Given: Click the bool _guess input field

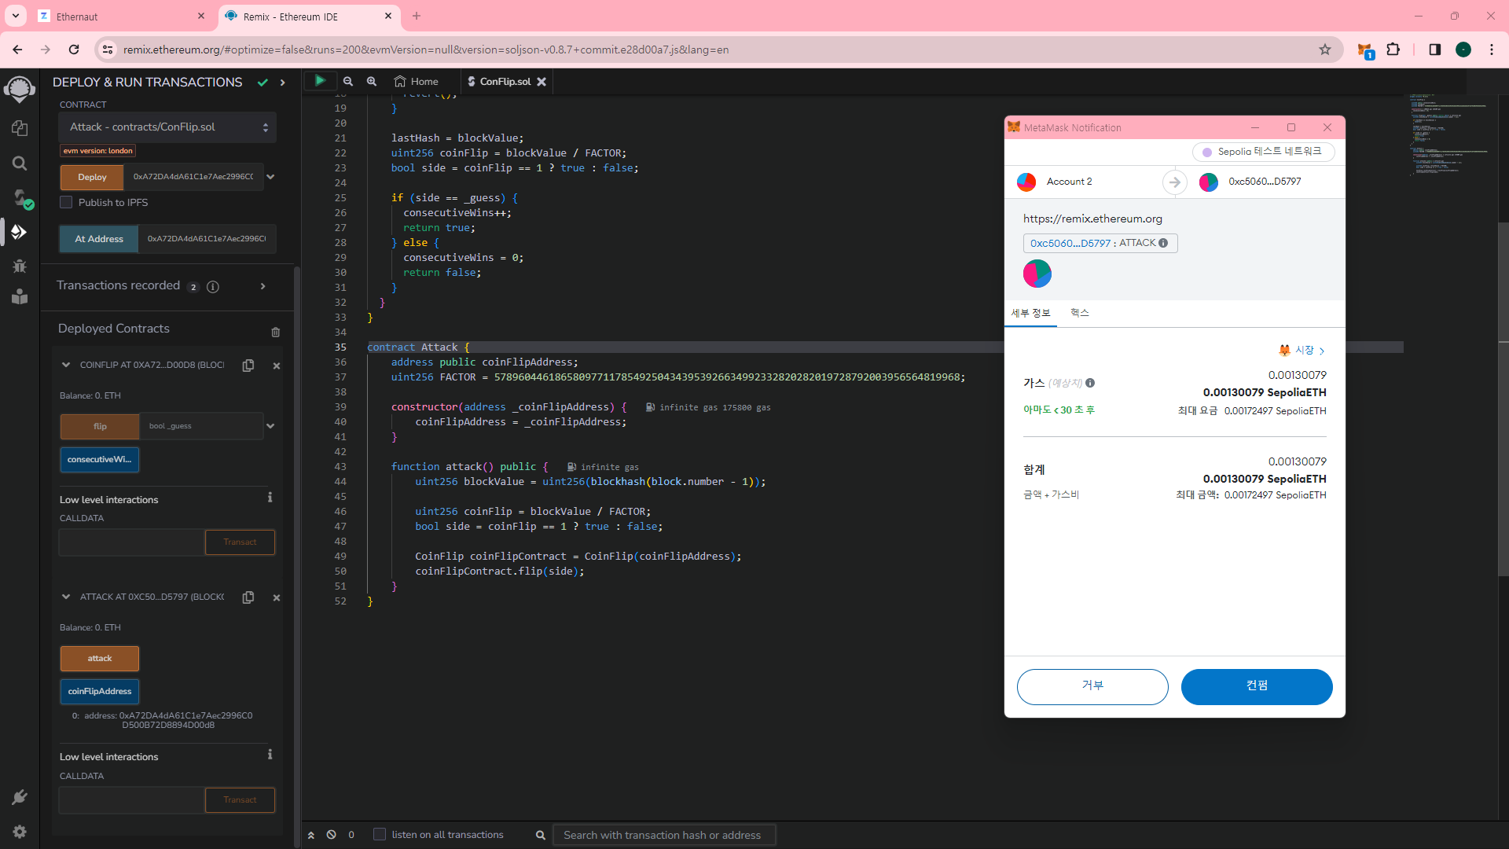Looking at the screenshot, I should coord(201,426).
